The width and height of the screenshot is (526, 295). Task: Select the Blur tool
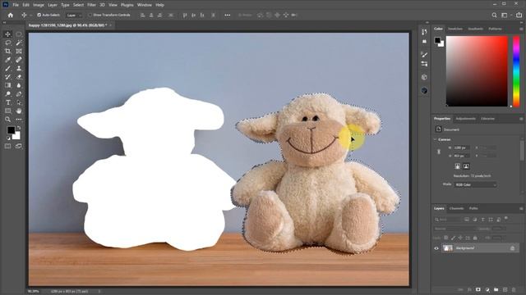[19, 85]
